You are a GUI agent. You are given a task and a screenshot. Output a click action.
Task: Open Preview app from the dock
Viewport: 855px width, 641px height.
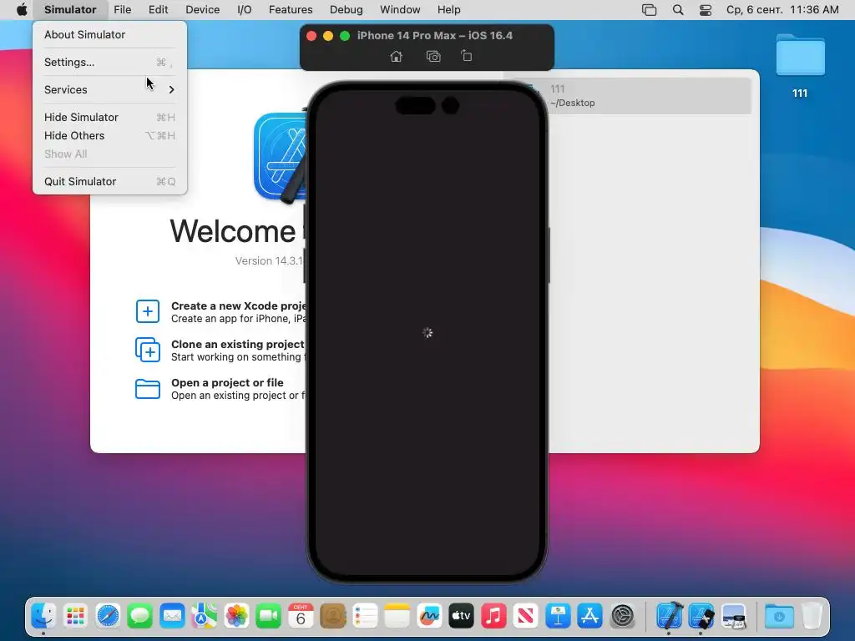coord(733,617)
